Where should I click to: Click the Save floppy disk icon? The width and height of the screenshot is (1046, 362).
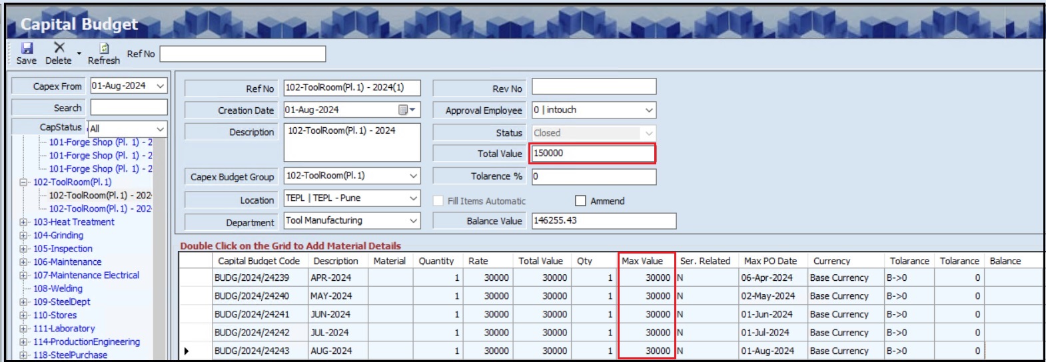click(27, 49)
